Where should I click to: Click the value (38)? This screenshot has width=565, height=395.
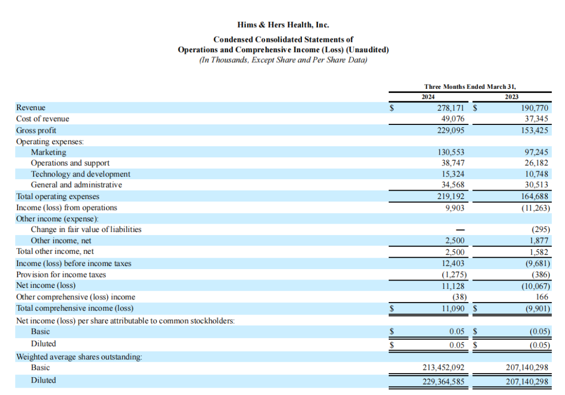coord(459,297)
